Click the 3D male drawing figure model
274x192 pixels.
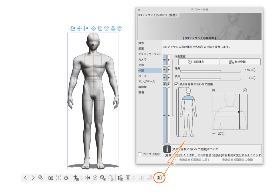coord(93,101)
